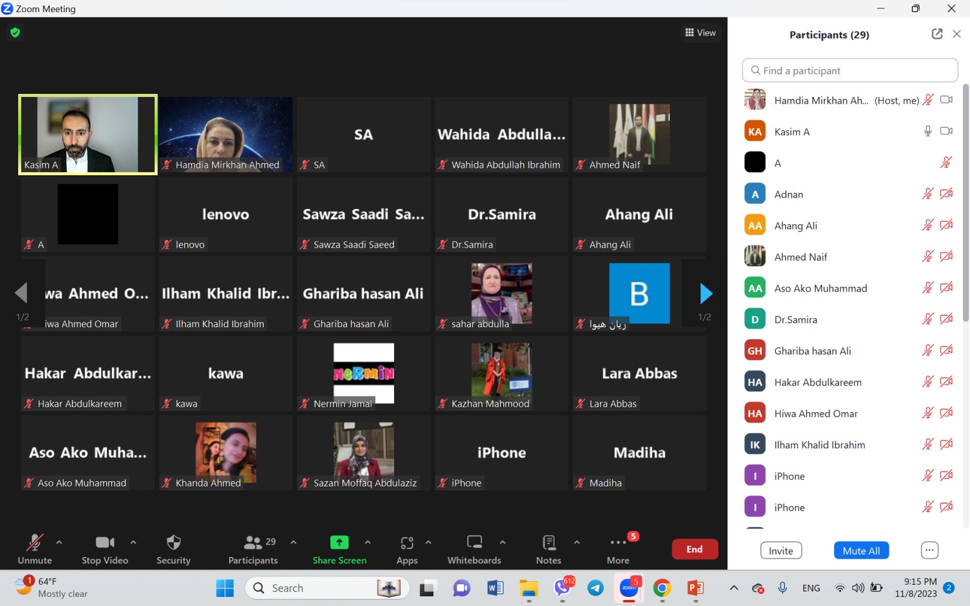Open the Security menu
The image size is (970, 606).
pyautogui.click(x=173, y=548)
